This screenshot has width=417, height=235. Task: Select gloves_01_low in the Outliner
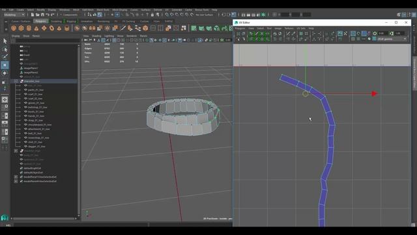tap(36, 103)
